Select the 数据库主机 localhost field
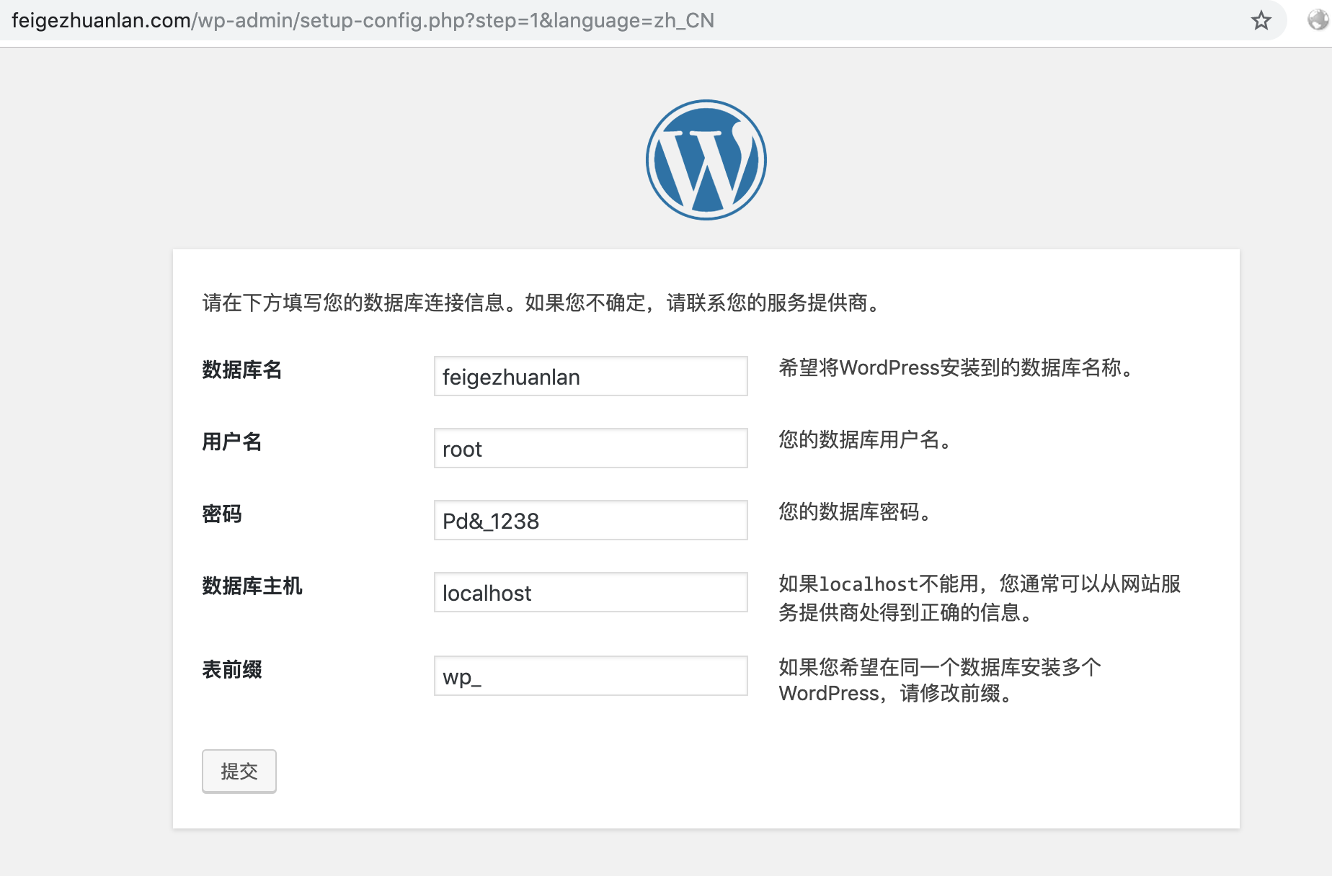The image size is (1332, 876). (x=590, y=591)
